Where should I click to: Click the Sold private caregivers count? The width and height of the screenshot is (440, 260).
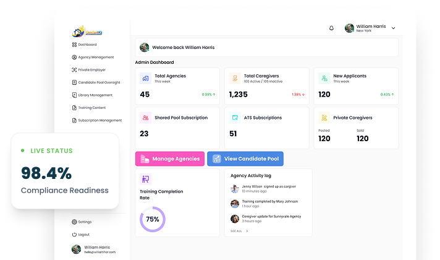363,139
